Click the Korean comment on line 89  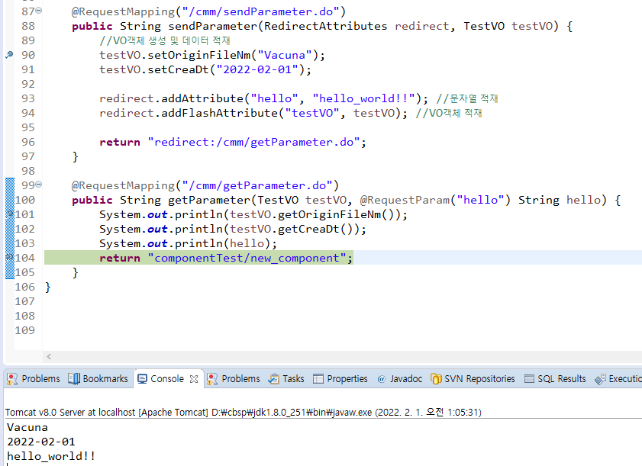pos(165,40)
